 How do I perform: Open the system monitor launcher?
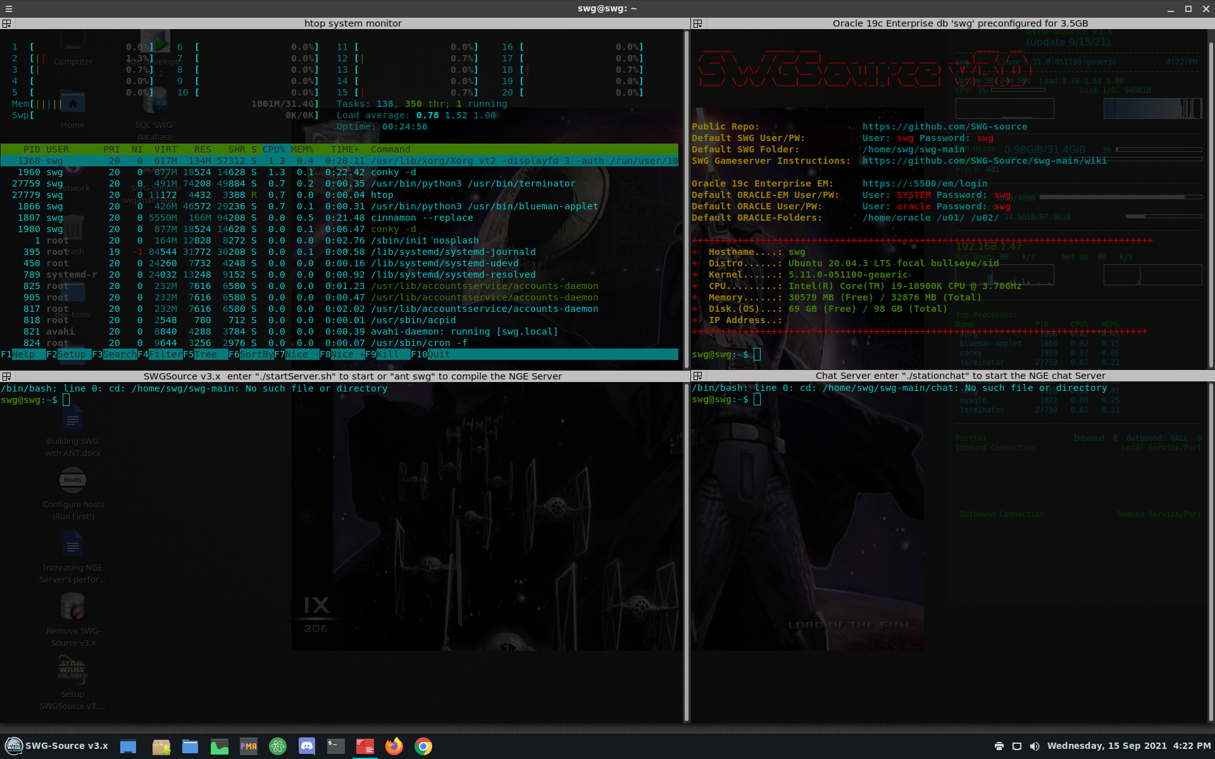(220, 746)
